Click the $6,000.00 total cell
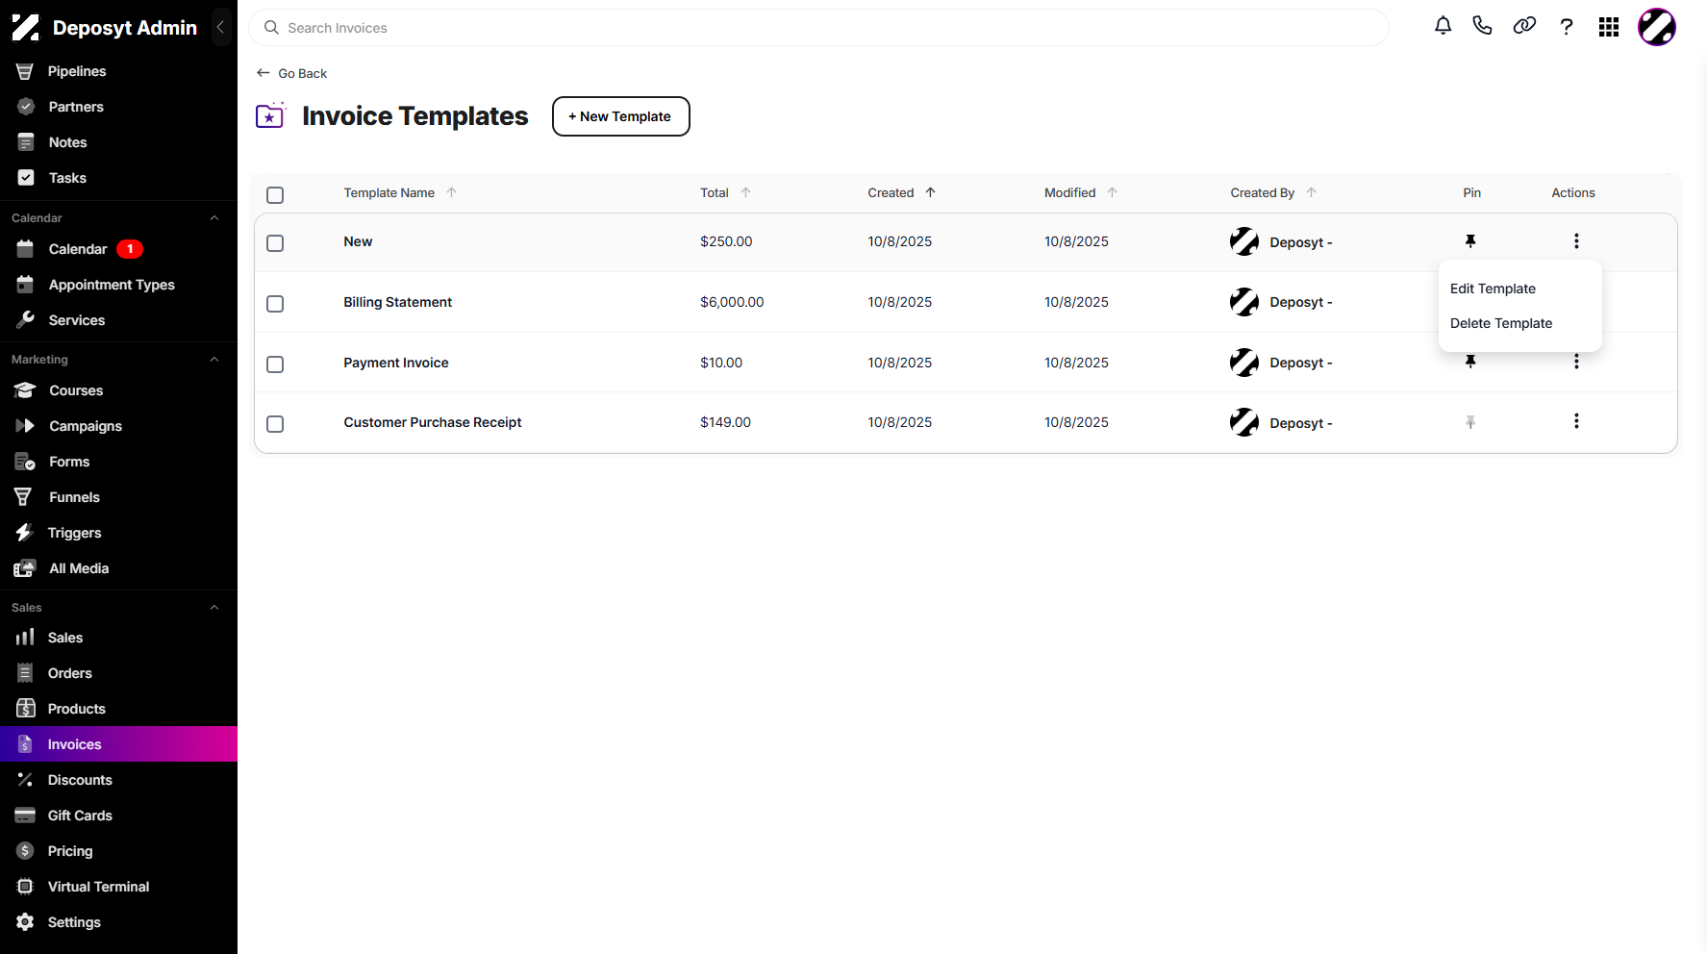Image resolution: width=1707 pixels, height=954 pixels. pos(732,302)
